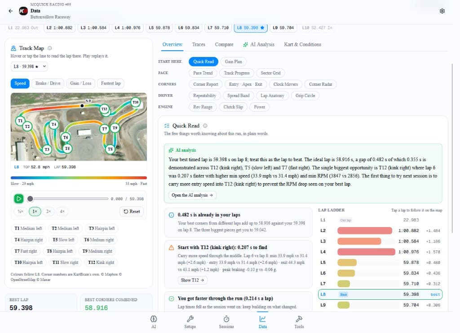Click the Quick Read info icon
The width and height of the screenshot is (460, 333).
(205, 126)
